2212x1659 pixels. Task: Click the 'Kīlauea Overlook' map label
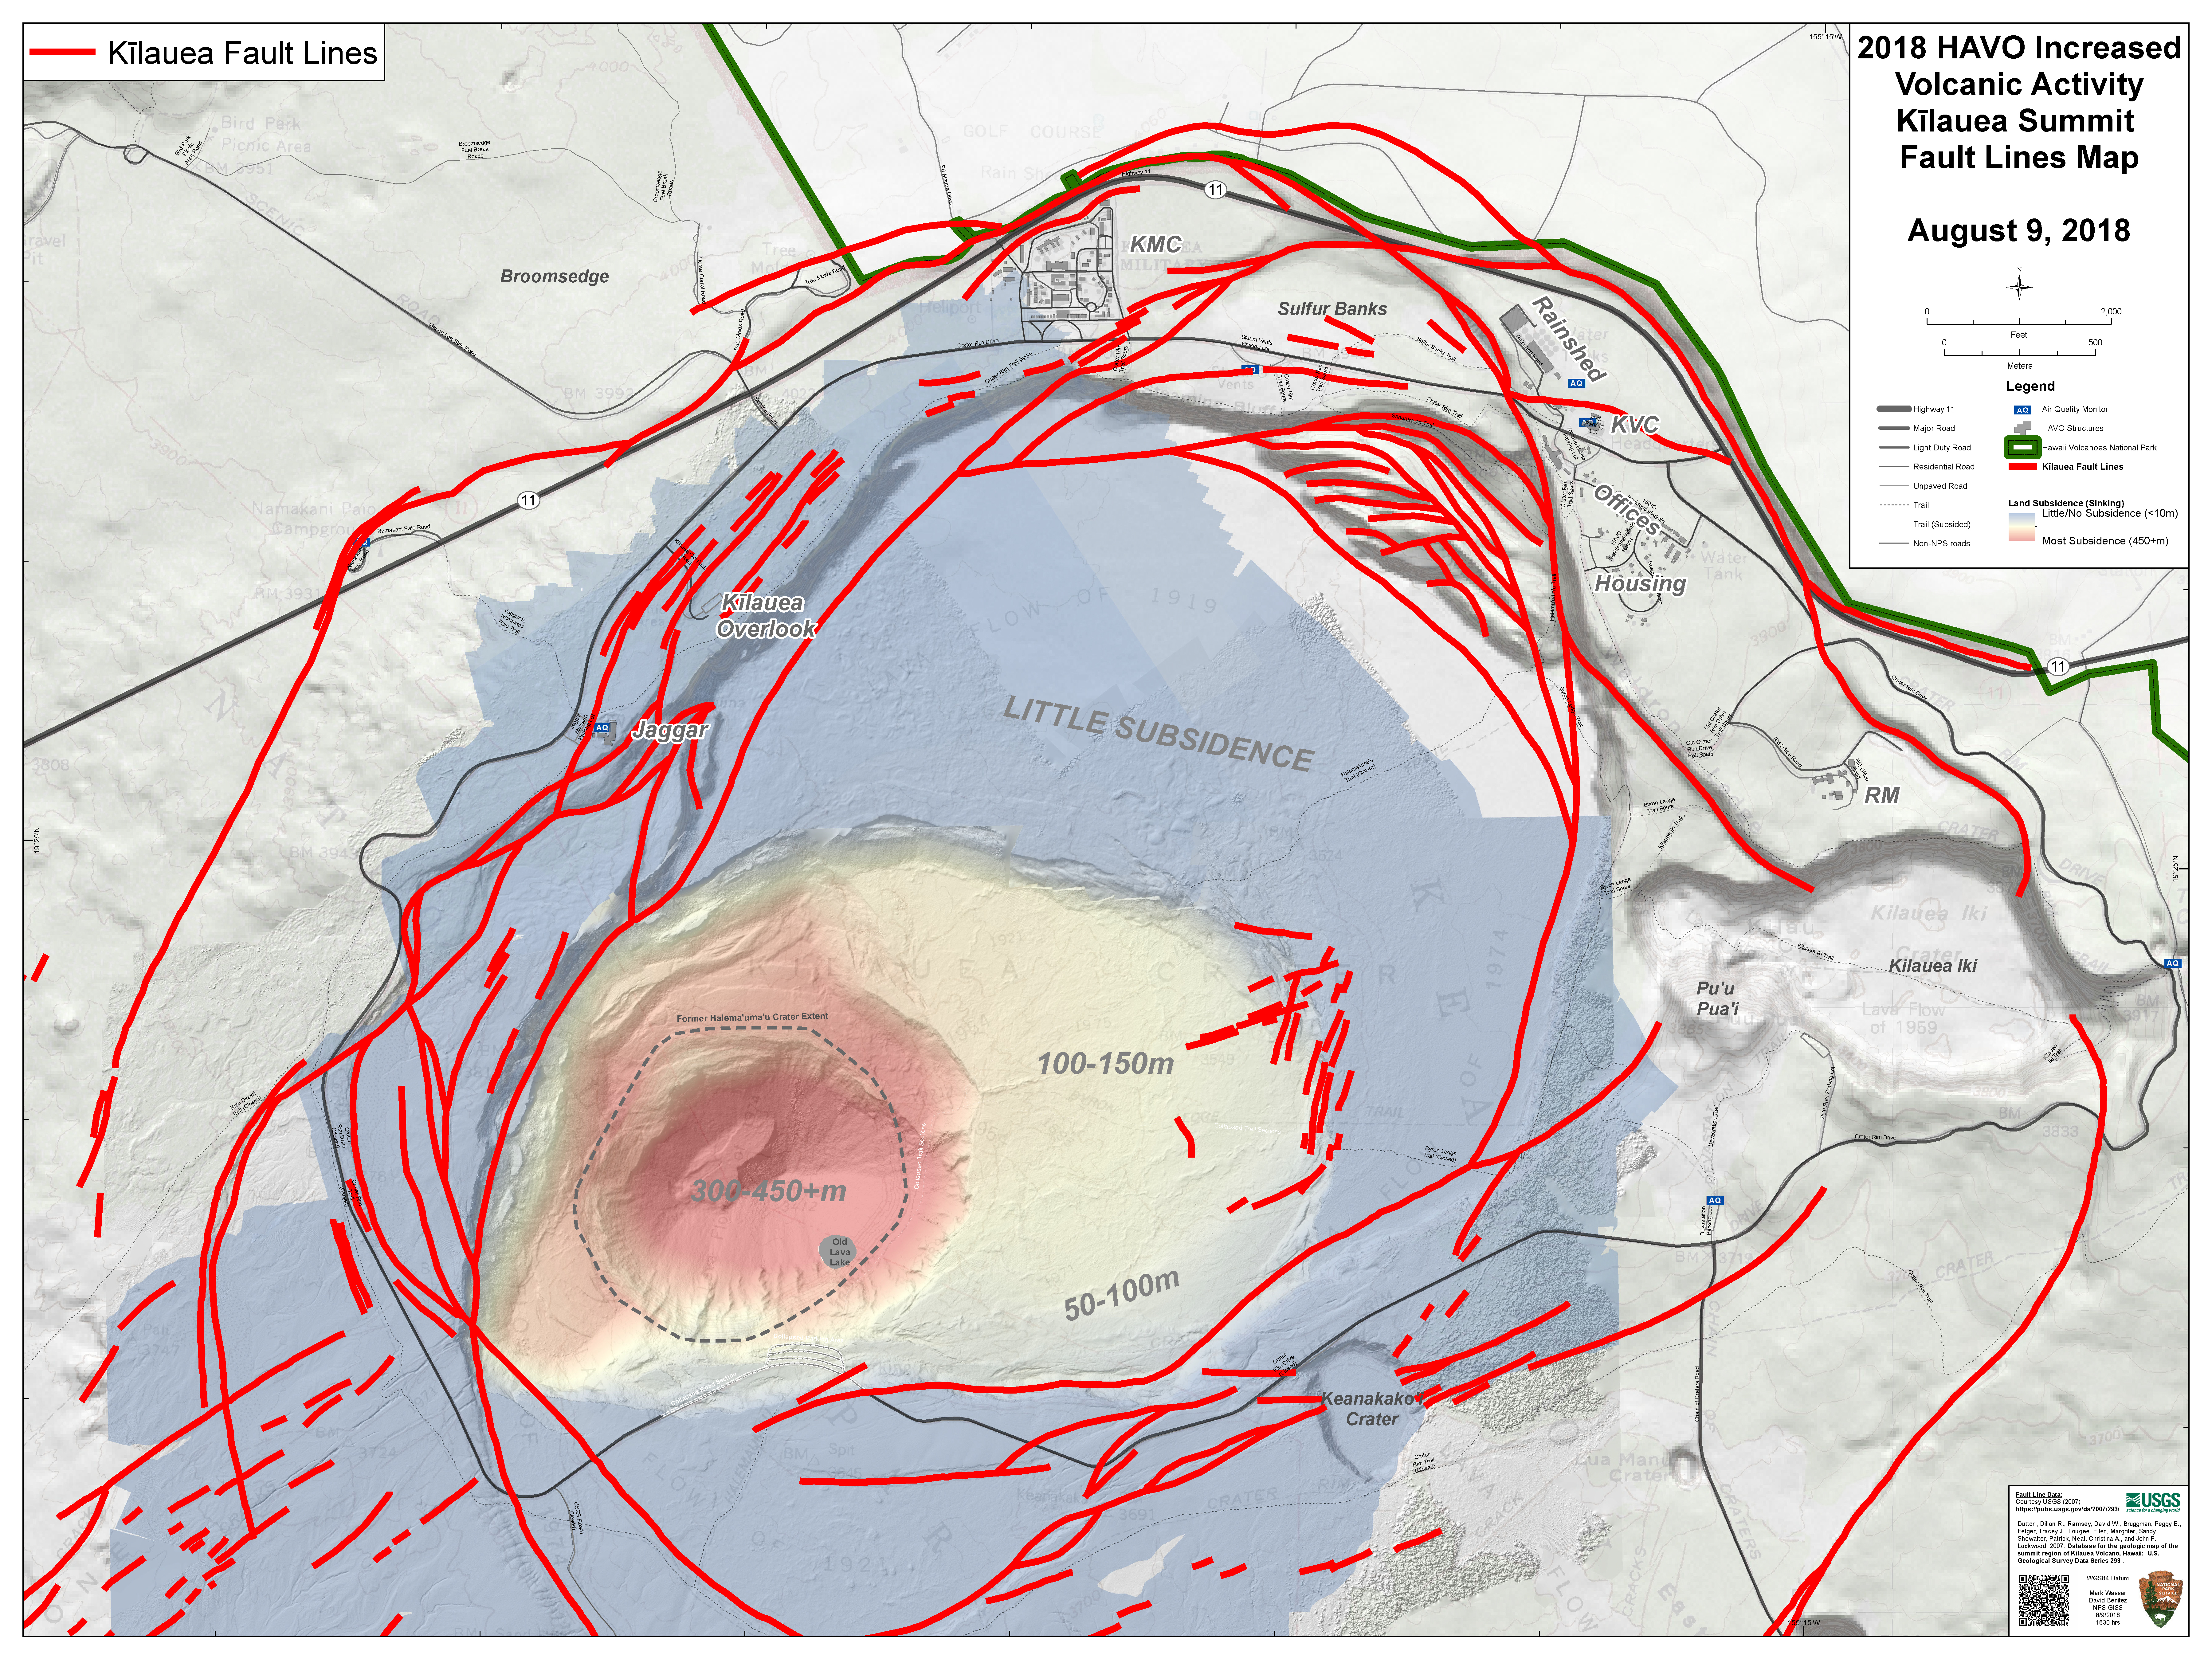point(766,616)
